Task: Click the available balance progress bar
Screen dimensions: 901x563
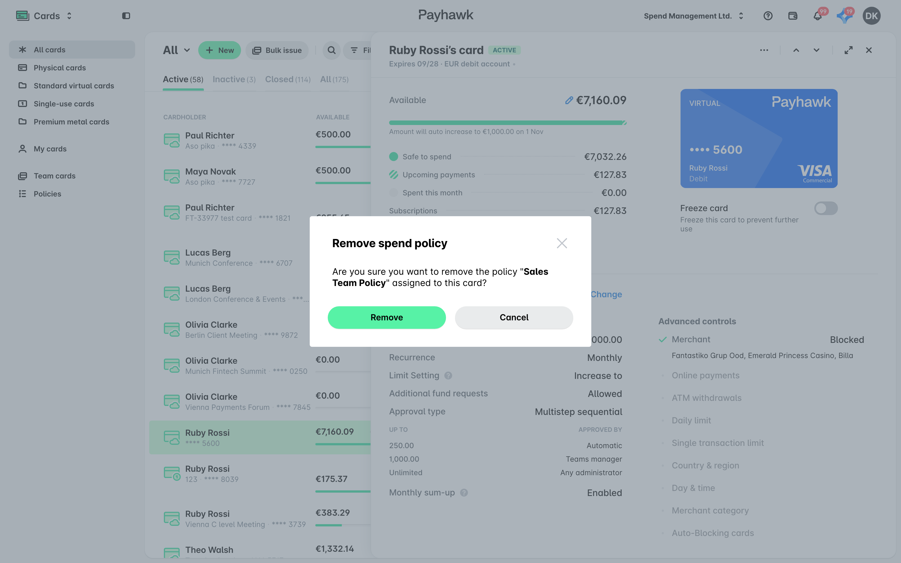Action: tap(507, 123)
